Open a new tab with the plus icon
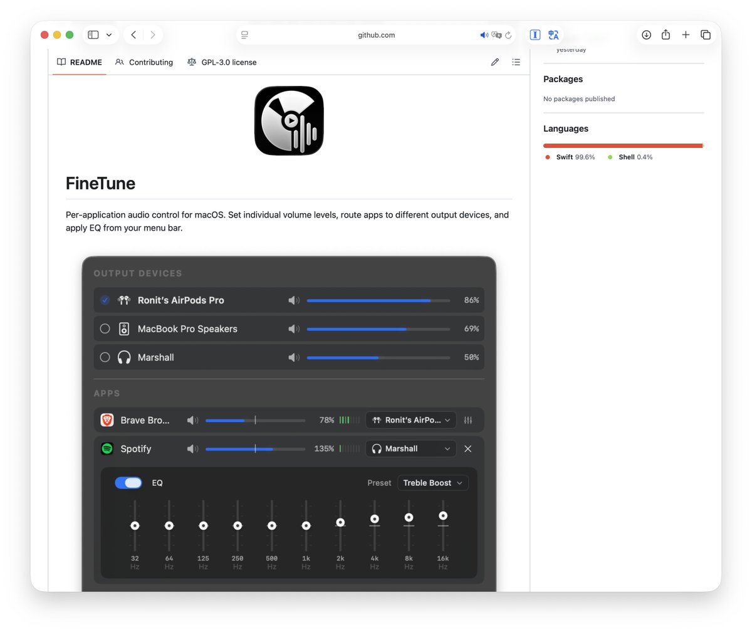This screenshot has width=752, height=632. pyautogui.click(x=686, y=35)
